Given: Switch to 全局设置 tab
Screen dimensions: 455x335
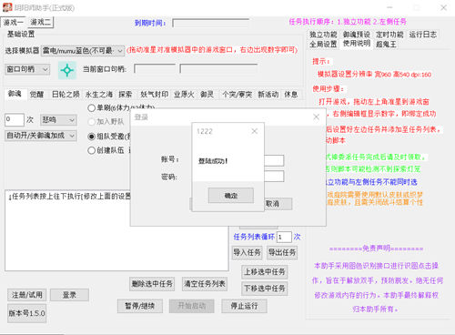Looking at the screenshot, I should point(323,44).
